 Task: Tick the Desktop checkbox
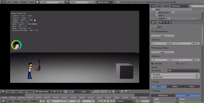click(x=177, y=64)
